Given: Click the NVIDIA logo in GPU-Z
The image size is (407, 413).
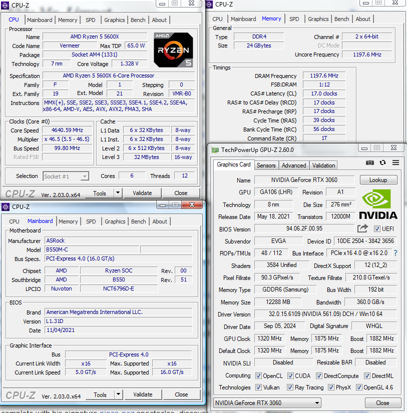Looking at the screenshot, I should [378, 204].
